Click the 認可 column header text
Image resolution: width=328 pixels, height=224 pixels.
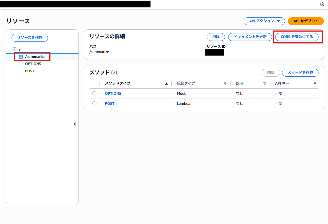pyautogui.click(x=239, y=83)
